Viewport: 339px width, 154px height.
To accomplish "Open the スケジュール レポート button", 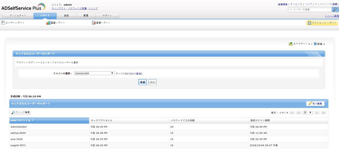I will [322, 23].
